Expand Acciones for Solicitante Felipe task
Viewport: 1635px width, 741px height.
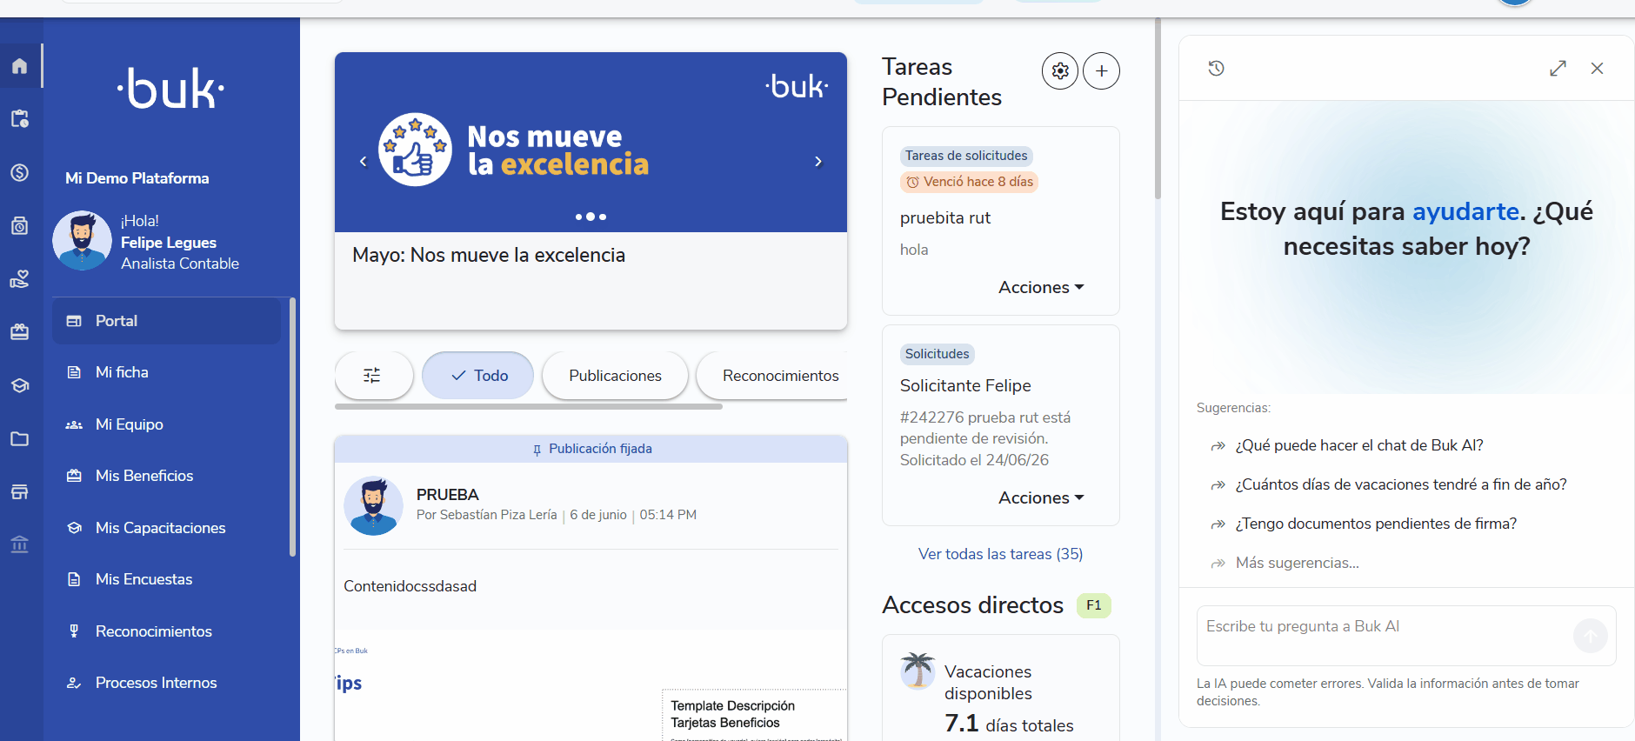click(1041, 497)
